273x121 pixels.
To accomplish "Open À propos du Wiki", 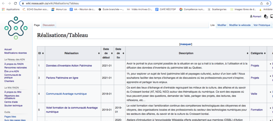I will click(x=13, y=92).
